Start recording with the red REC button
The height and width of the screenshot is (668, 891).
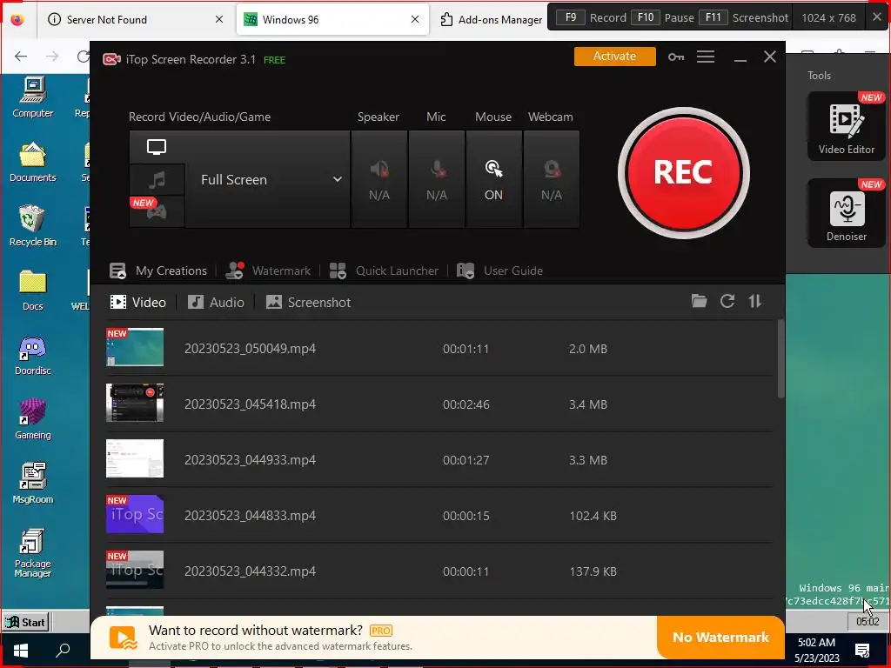(x=683, y=173)
